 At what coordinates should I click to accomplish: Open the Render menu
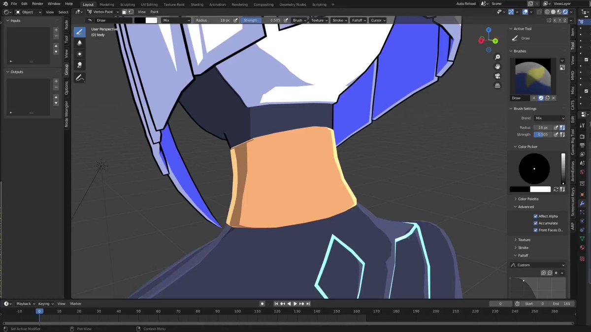37,3
